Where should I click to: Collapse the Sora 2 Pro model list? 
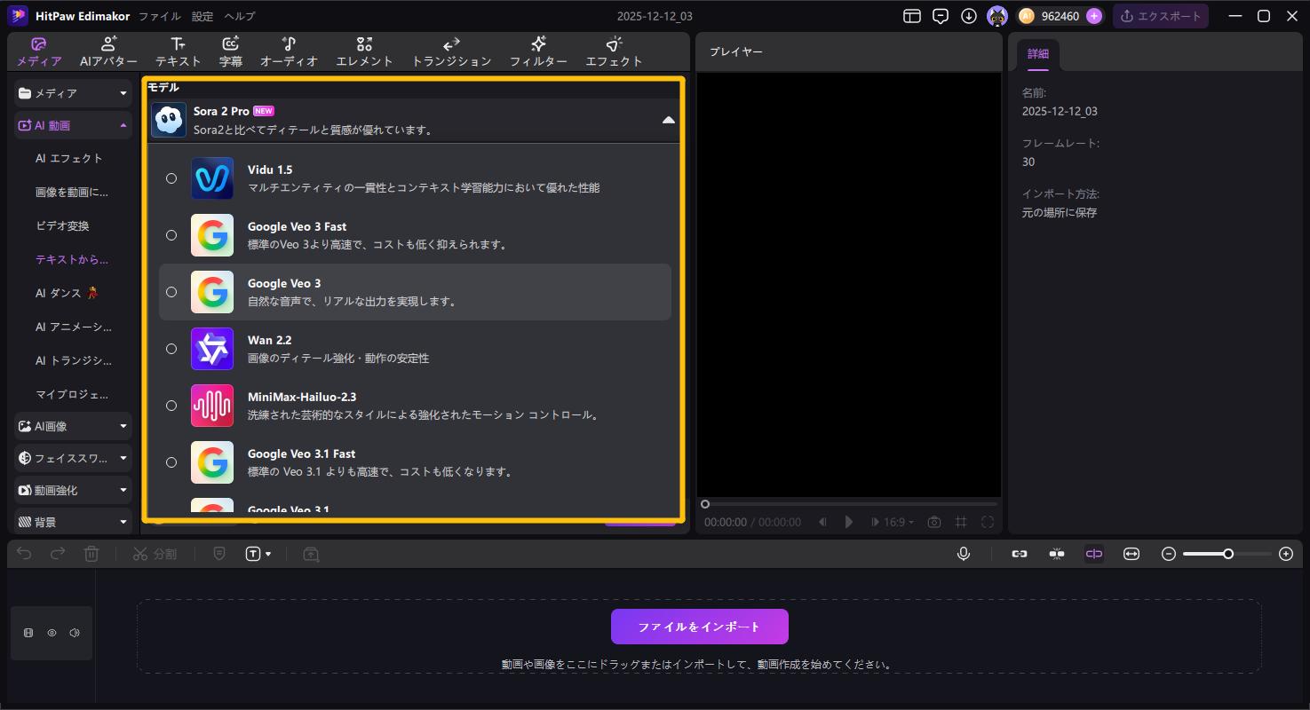click(668, 119)
